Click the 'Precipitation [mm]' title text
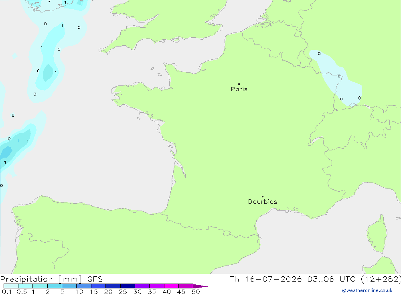Image resolution: width=401 pixels, height=294 pixels. click(41, 279)
